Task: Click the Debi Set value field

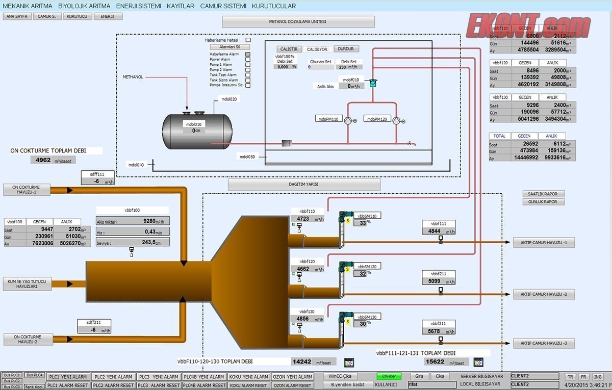Action: [x=349, y=67]
